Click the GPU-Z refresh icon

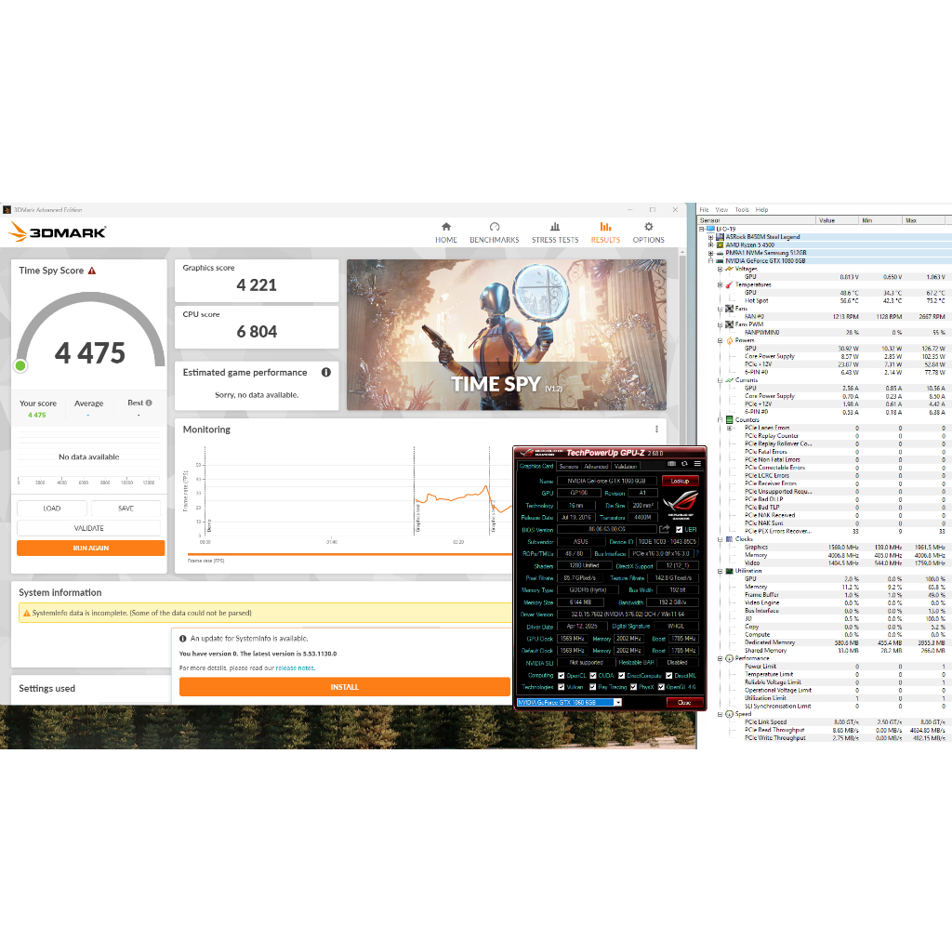point(684,464)
